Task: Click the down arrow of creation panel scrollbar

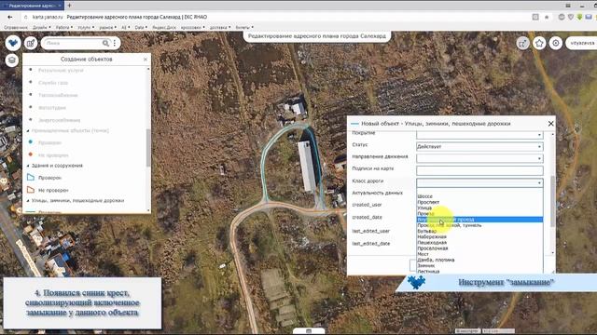Action: pyautogui.click(x=148, y=210)
